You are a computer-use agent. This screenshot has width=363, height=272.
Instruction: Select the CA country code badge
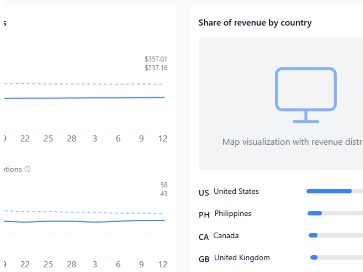(204, 237)
